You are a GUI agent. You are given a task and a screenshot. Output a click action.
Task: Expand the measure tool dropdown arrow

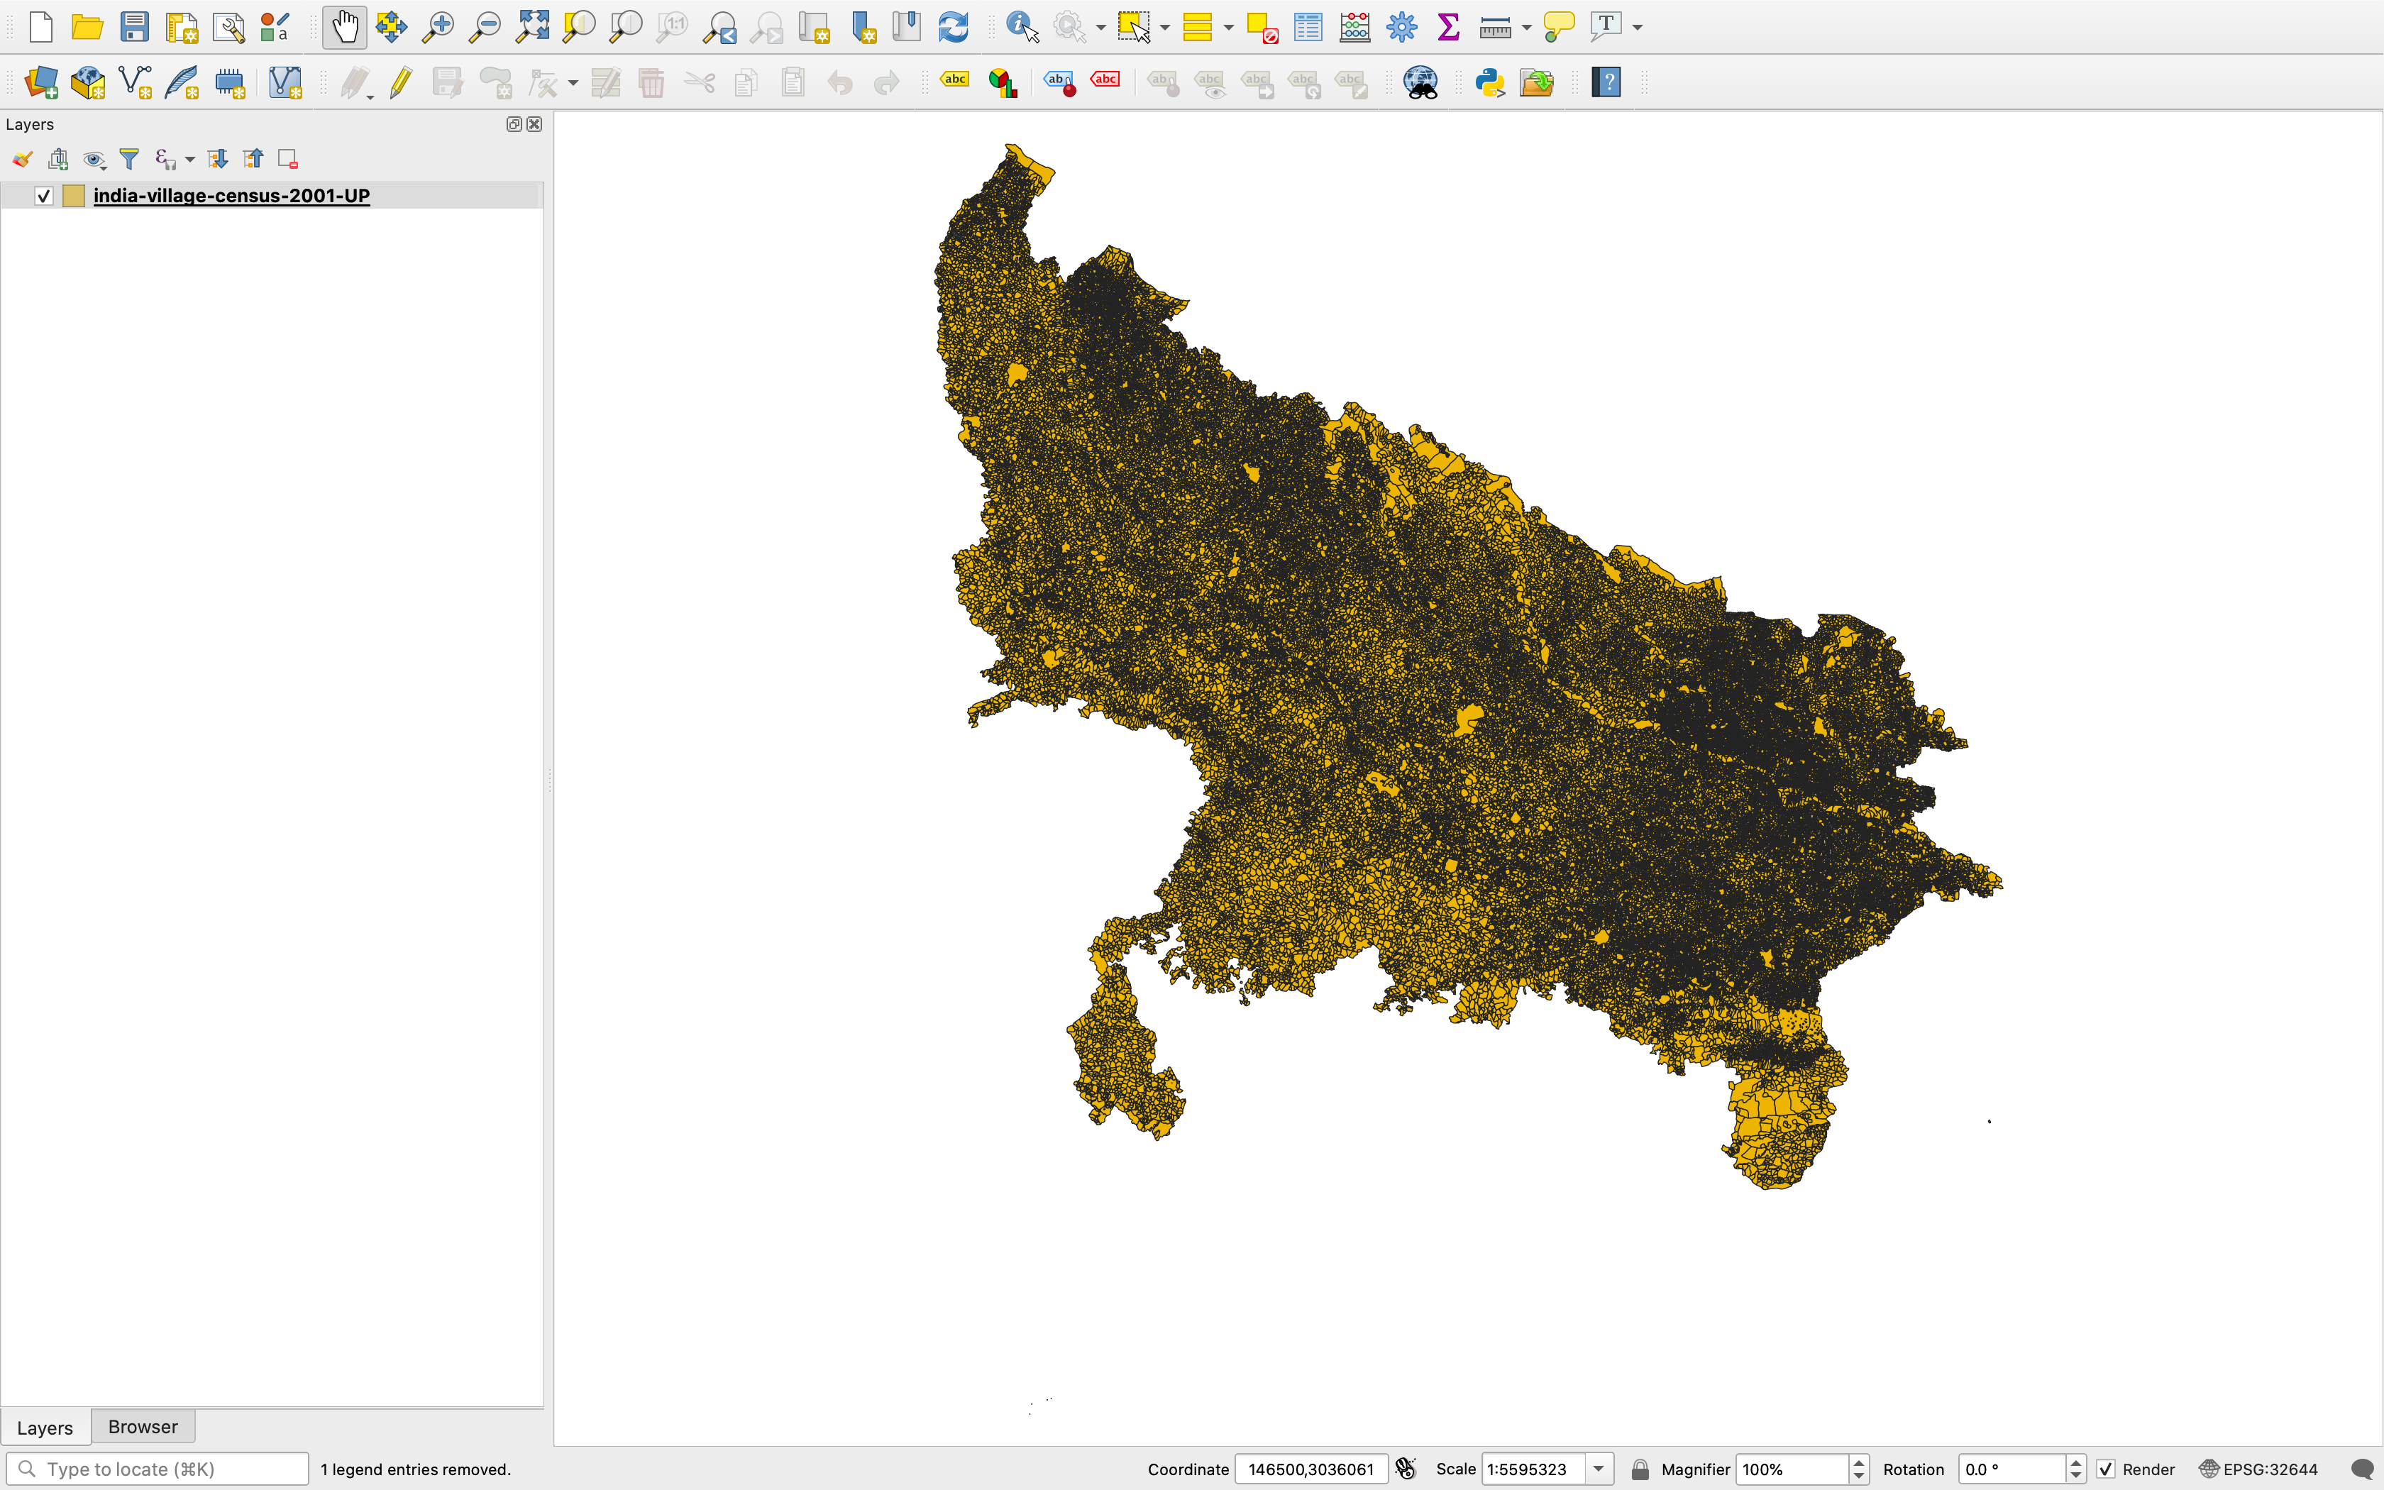(1526, 28)
